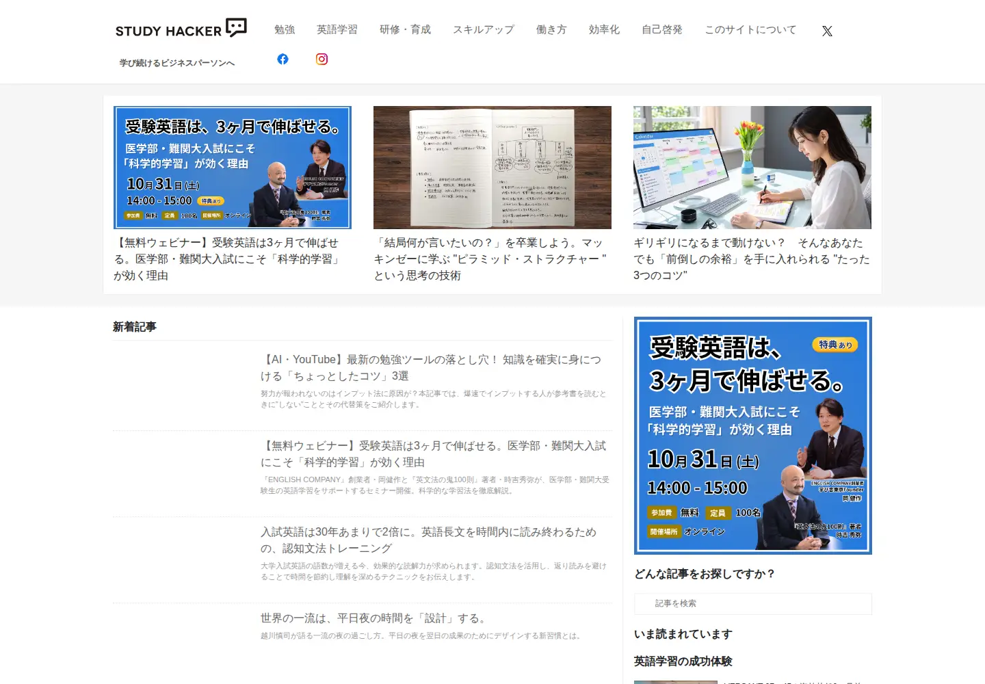Click the blue webinar banner thumbnail in top row
The width and height of the screenshot is (985, 684).
(x=233, y=168)
